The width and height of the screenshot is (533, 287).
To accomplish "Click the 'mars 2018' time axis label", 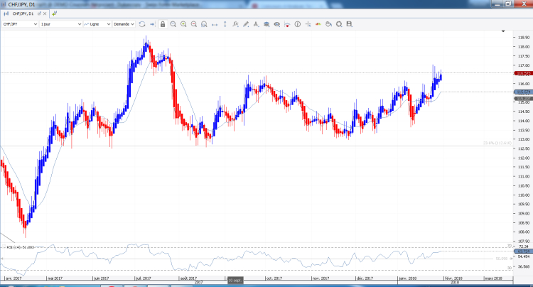I will pos(494,278).
